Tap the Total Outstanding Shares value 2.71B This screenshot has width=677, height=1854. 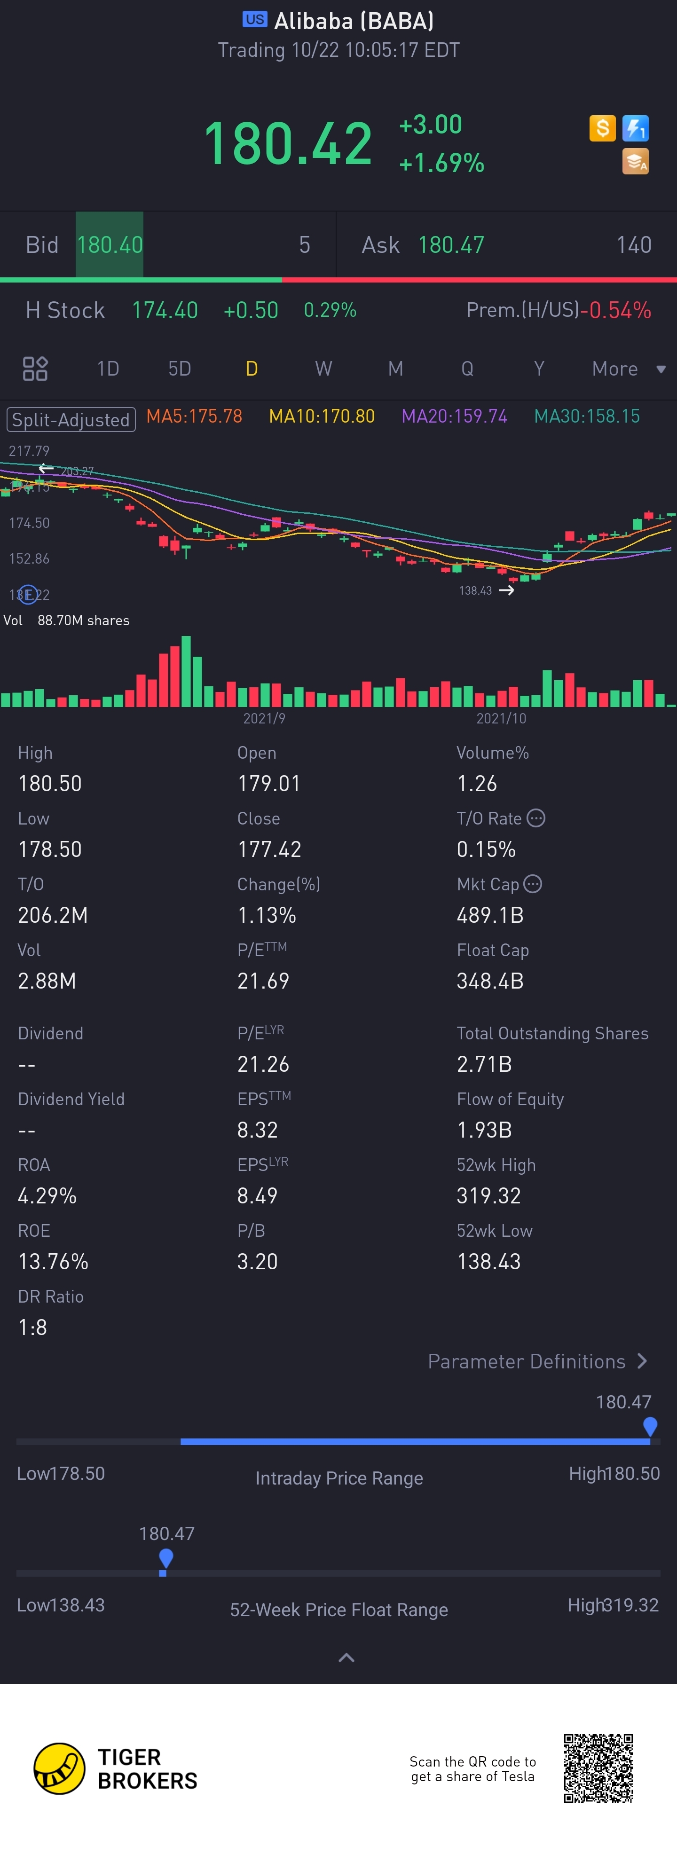coord(484,1064)
